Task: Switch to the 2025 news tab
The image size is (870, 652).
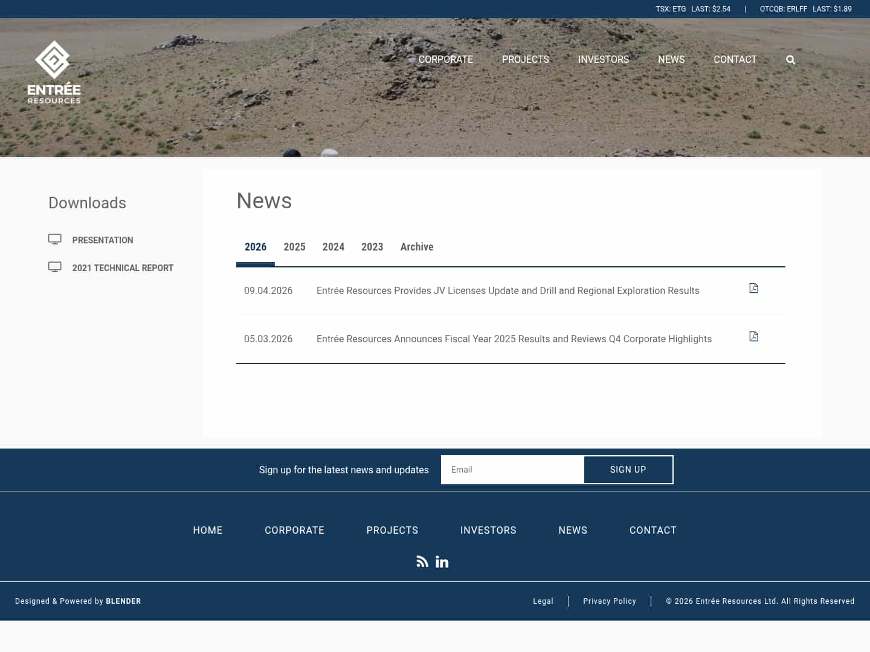Action: pyautogui.click(x=294, y=247)
